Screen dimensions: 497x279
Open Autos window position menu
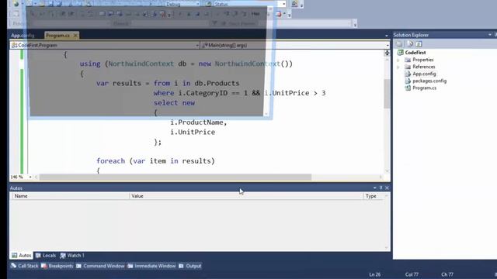374,188
